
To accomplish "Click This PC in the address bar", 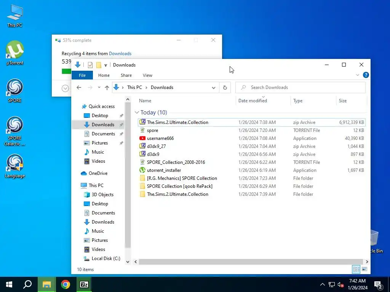I will click(134, 87).
